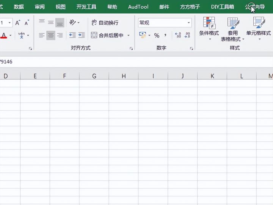
Task: Toggle Align Right icon
Action: [x=60, y=35]
